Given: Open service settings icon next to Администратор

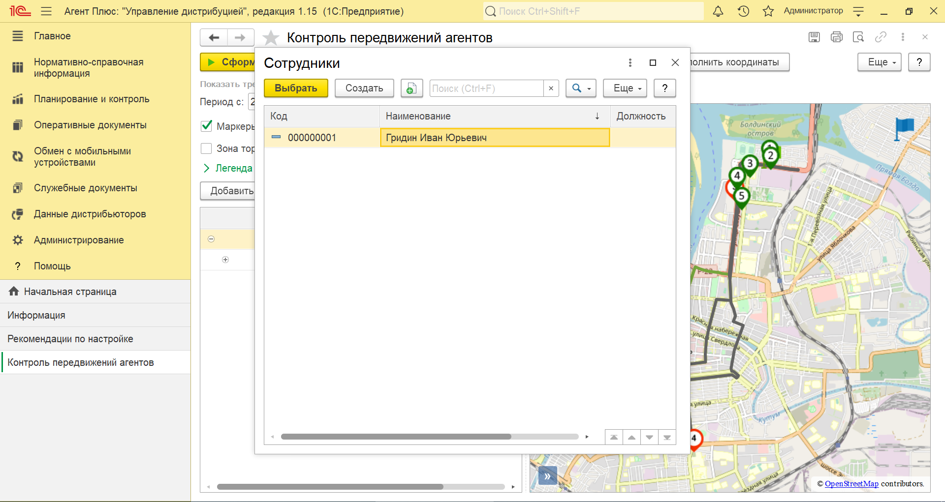Looking at the screenshot, I should 858,11.
